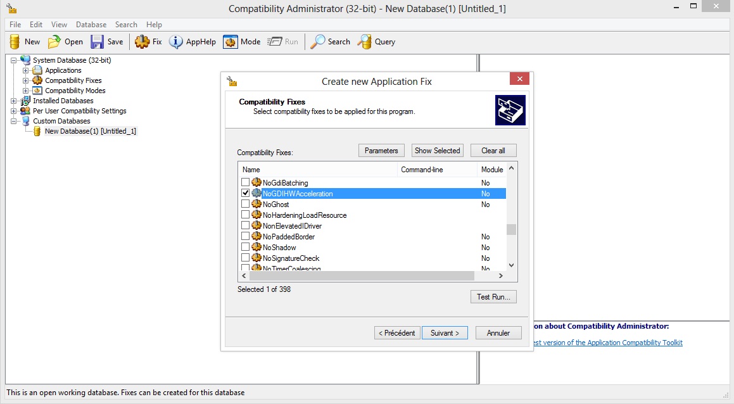Click the Custom Databases tree icon

click(x=25, y=121)
